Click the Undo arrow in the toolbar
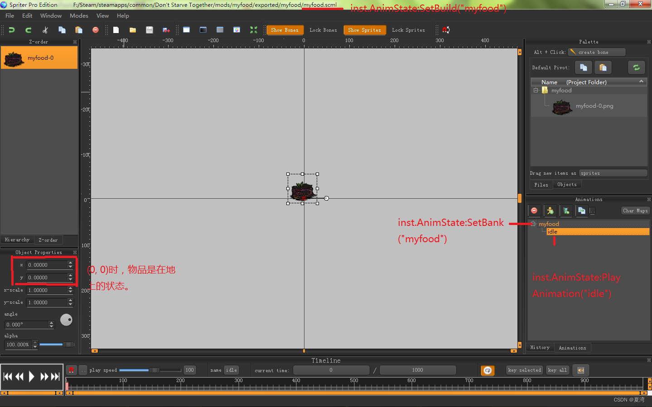 (x=12, y=30)
